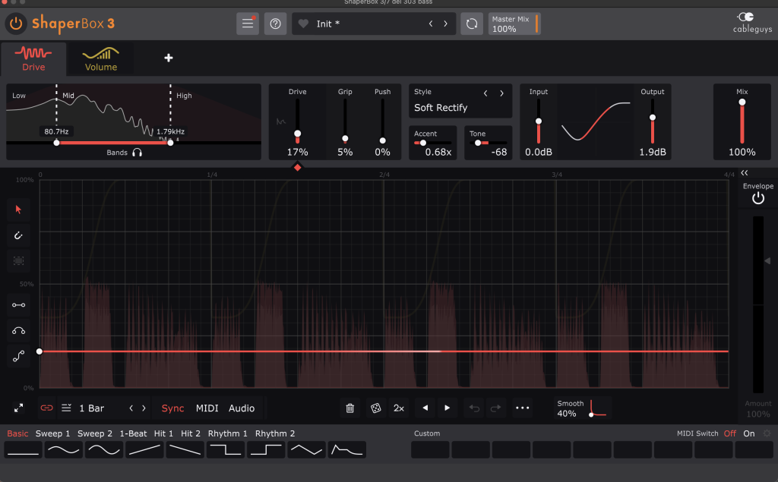The width and height of the screenshot is (778, 482).
Task: Open the Sweep 1 preset category
Action: [52, 433]
